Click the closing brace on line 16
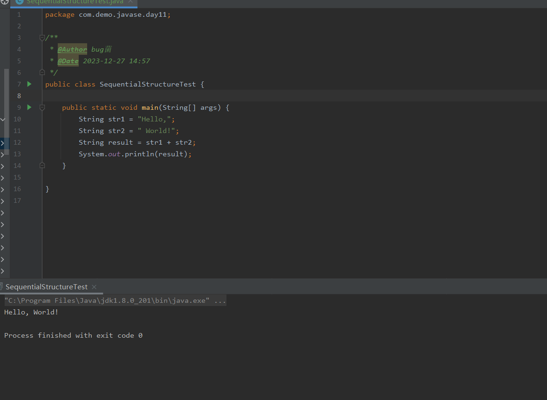Viewport: 547px width, 400px height. point(48,189)
